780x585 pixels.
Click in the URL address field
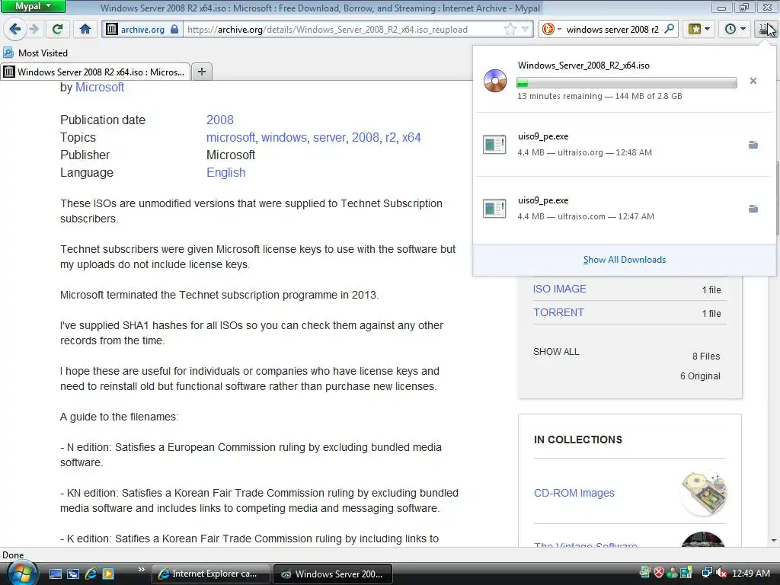pos(344,30)
